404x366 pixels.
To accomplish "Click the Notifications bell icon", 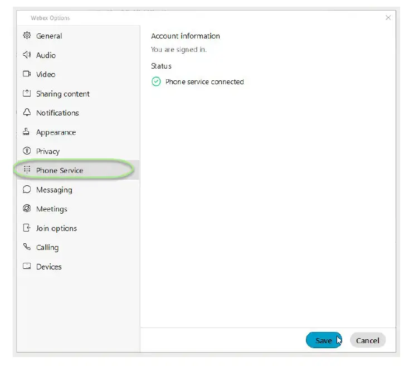I will pyautogui.click(x=27, y=113).
